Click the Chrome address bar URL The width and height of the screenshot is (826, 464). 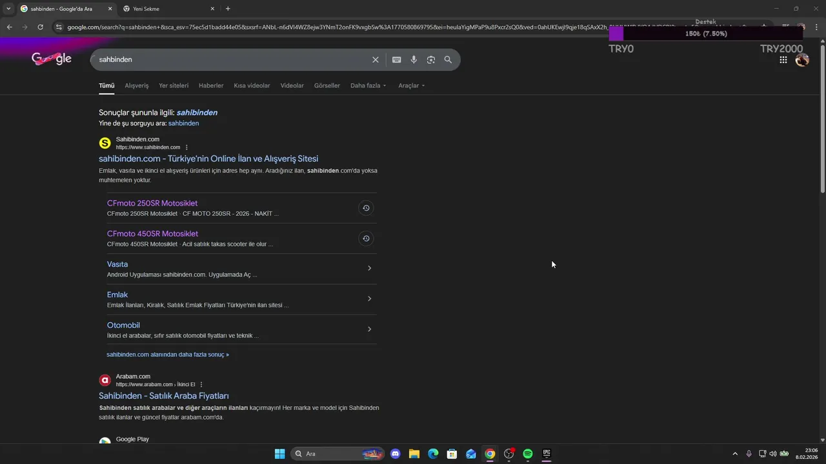336,27
